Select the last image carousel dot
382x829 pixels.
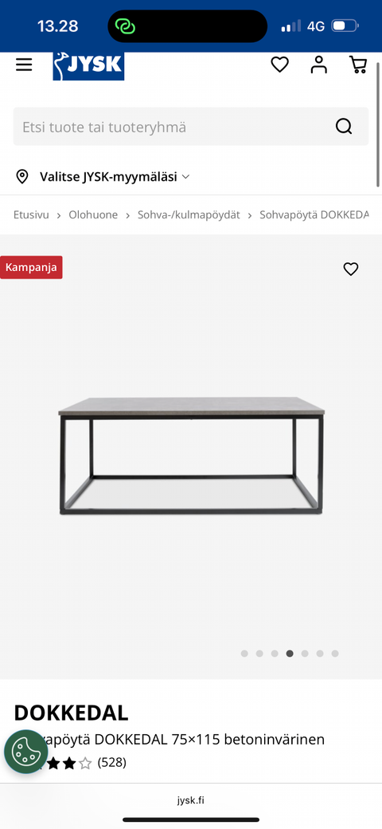(335, 654)
